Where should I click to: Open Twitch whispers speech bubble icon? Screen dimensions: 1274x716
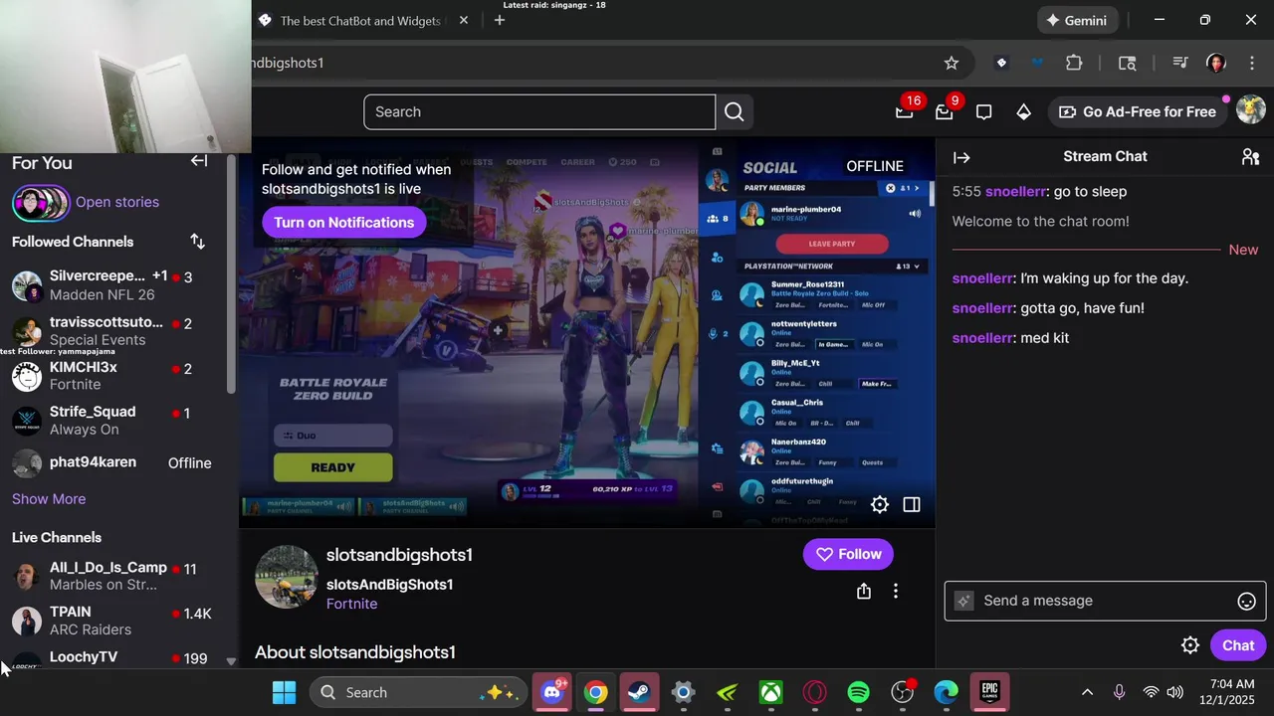click(983, 112)
